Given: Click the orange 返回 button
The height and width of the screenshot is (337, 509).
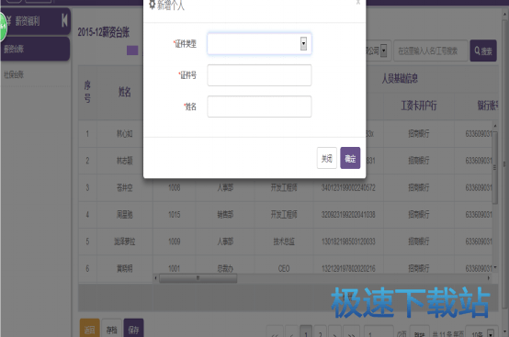Looking at the screenshot, I should [x=90, y=328].
